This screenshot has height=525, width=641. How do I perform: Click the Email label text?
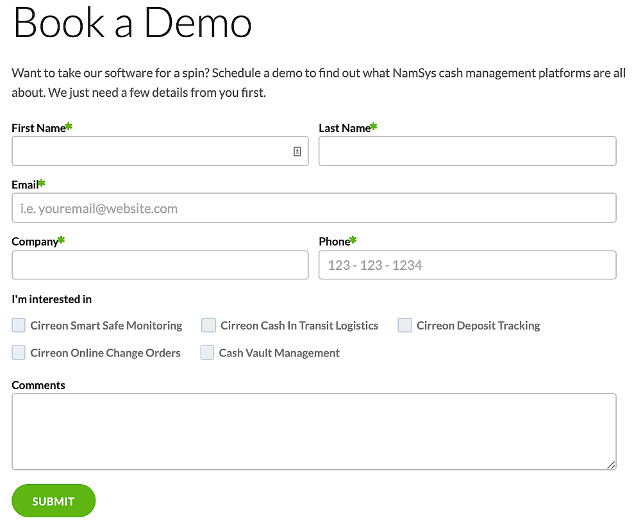26,185
